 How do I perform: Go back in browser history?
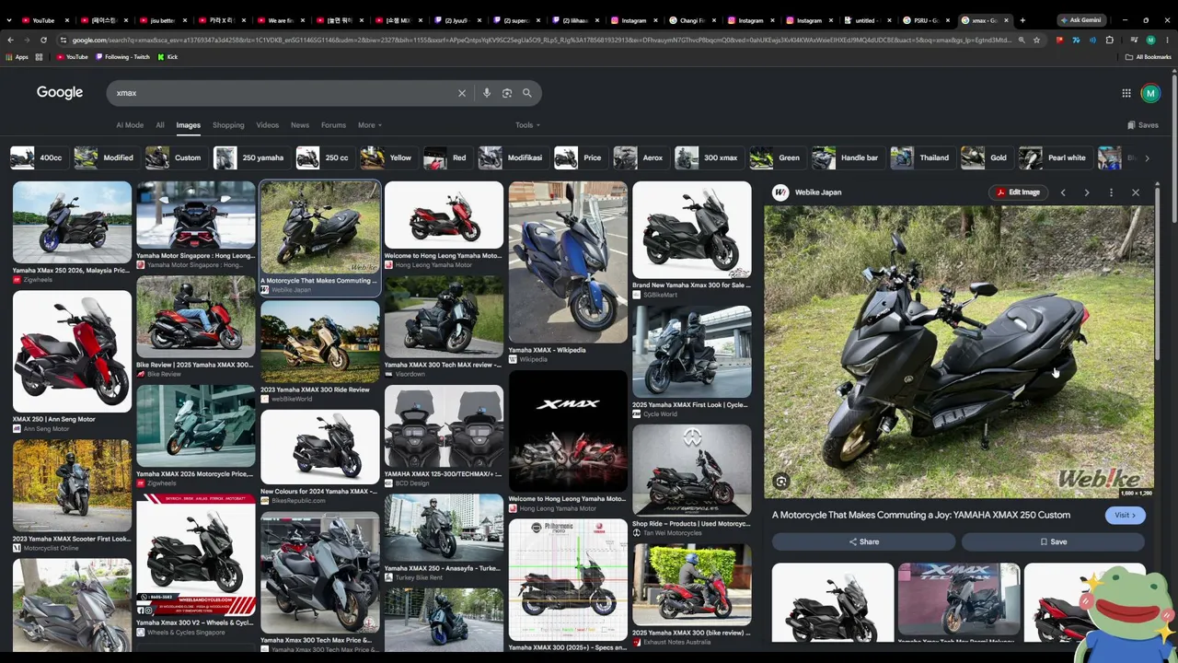click(x=10, y=41)
